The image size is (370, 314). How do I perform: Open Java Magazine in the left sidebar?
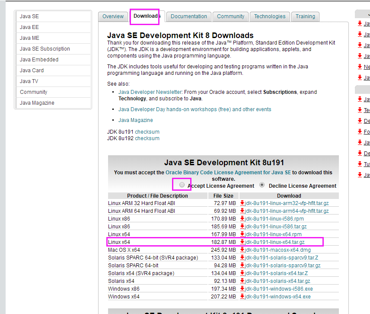point(53,103)
